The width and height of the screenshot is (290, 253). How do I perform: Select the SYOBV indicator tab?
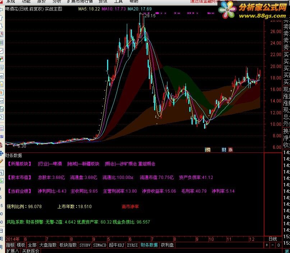(85, 245)
